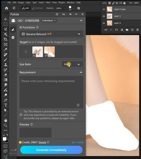
Task: Open PsAide settings gear in sidebar
Action: tap(13, 37)
